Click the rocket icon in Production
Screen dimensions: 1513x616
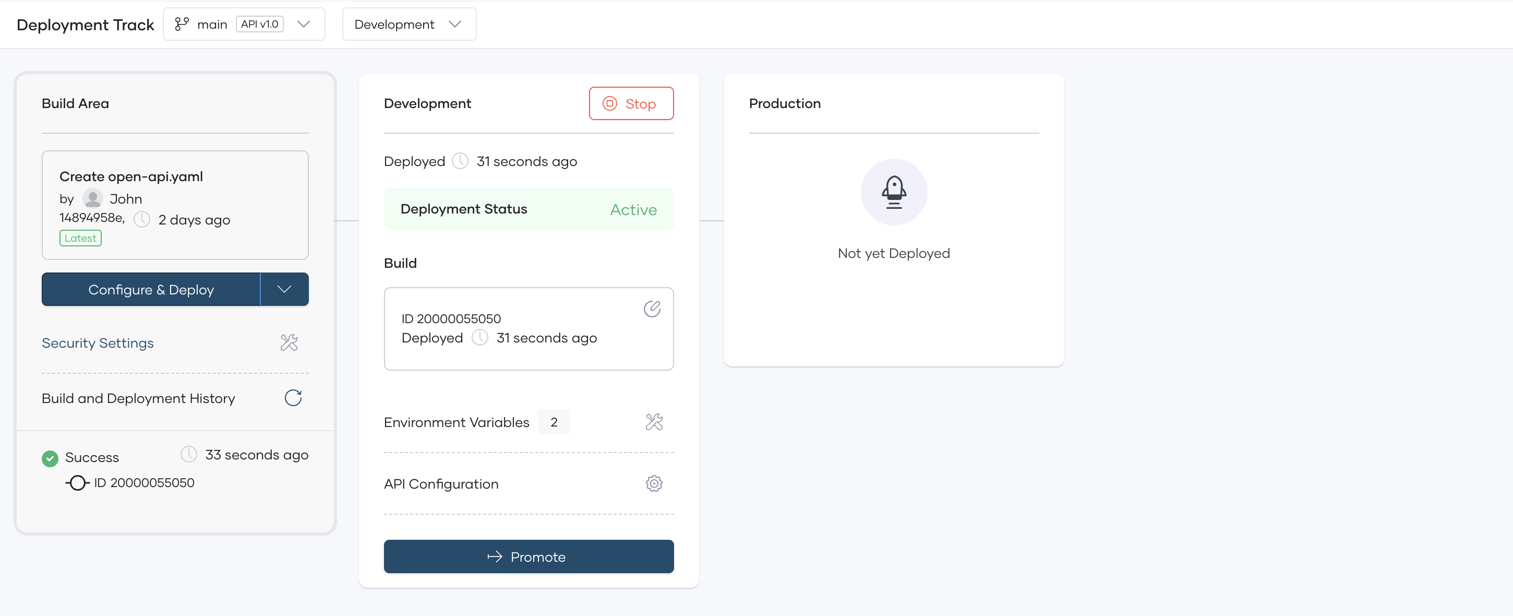click(x=893, y=192)
